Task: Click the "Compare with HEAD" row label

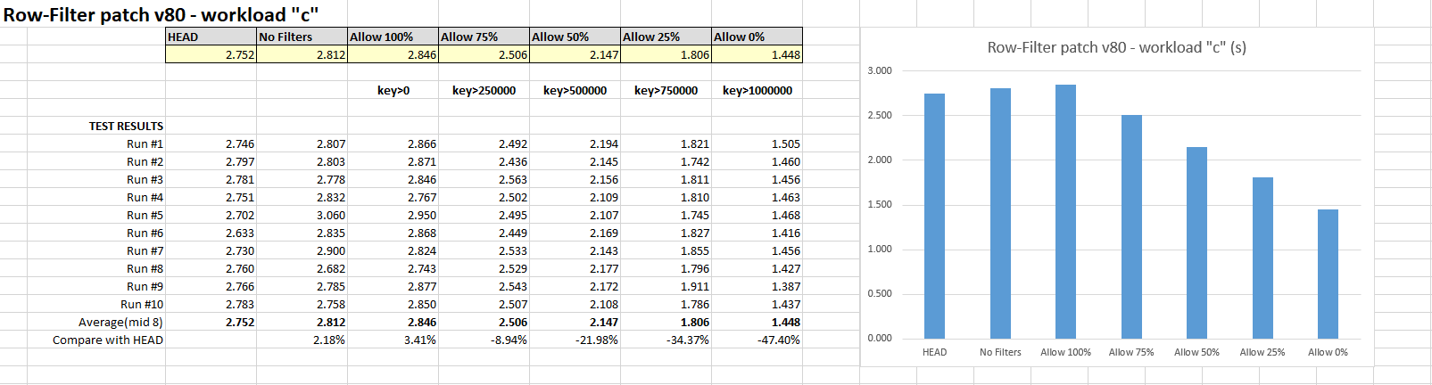Action: tap(108, 340)
